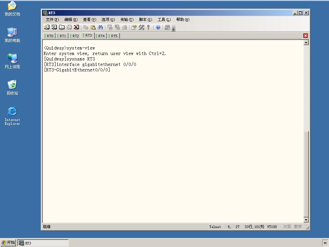Select the 回收站 recycle bin icon
This screenshot has height=247, width=329.
click(13, 87)
